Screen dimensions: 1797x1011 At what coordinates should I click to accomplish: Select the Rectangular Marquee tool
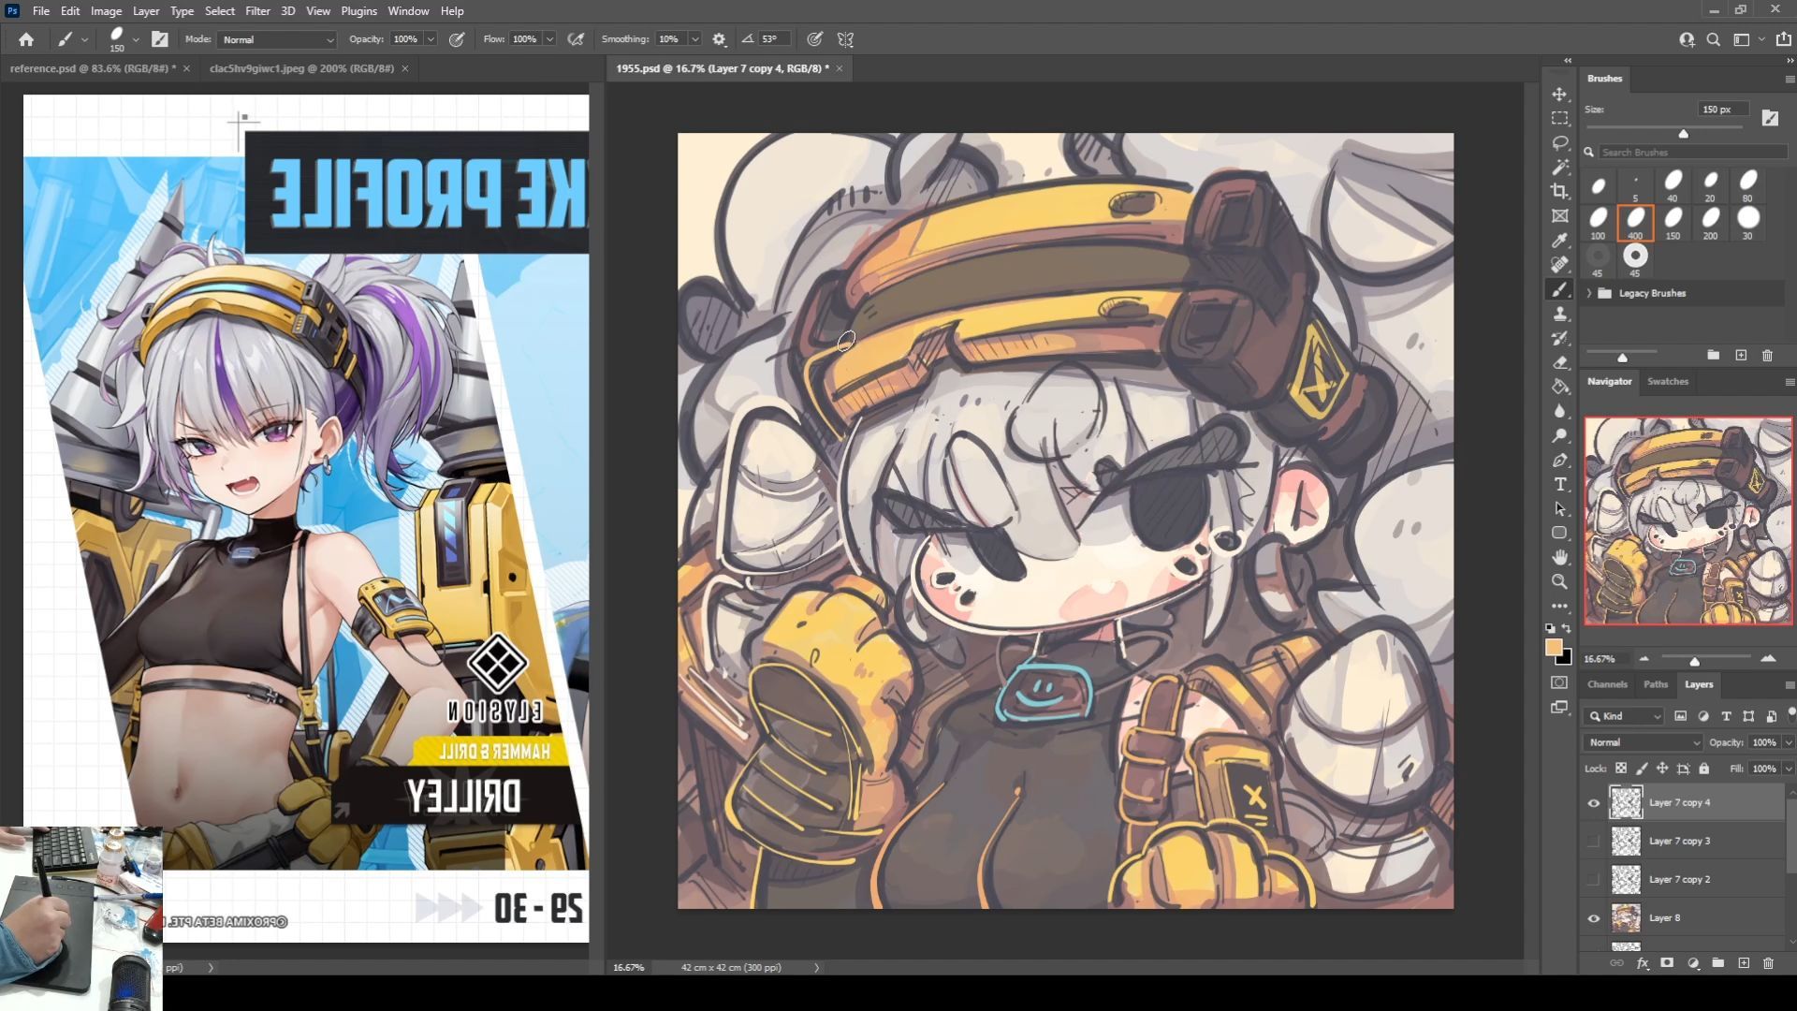click(x=1559, y=119)
